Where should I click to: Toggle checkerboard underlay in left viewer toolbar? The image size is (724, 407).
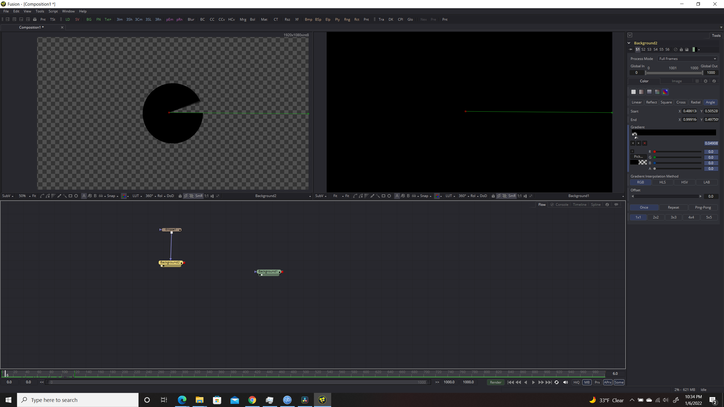tap(191, 196)
